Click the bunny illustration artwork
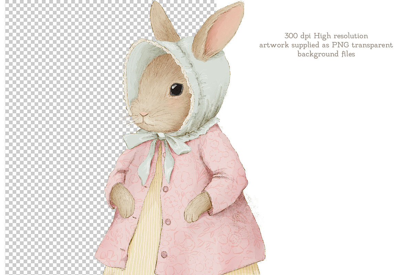 (x=181, y=138)
